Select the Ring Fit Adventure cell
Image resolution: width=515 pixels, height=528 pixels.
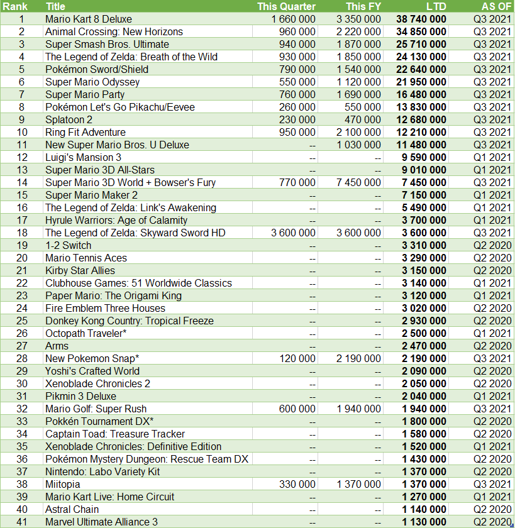tap(148, 132)
